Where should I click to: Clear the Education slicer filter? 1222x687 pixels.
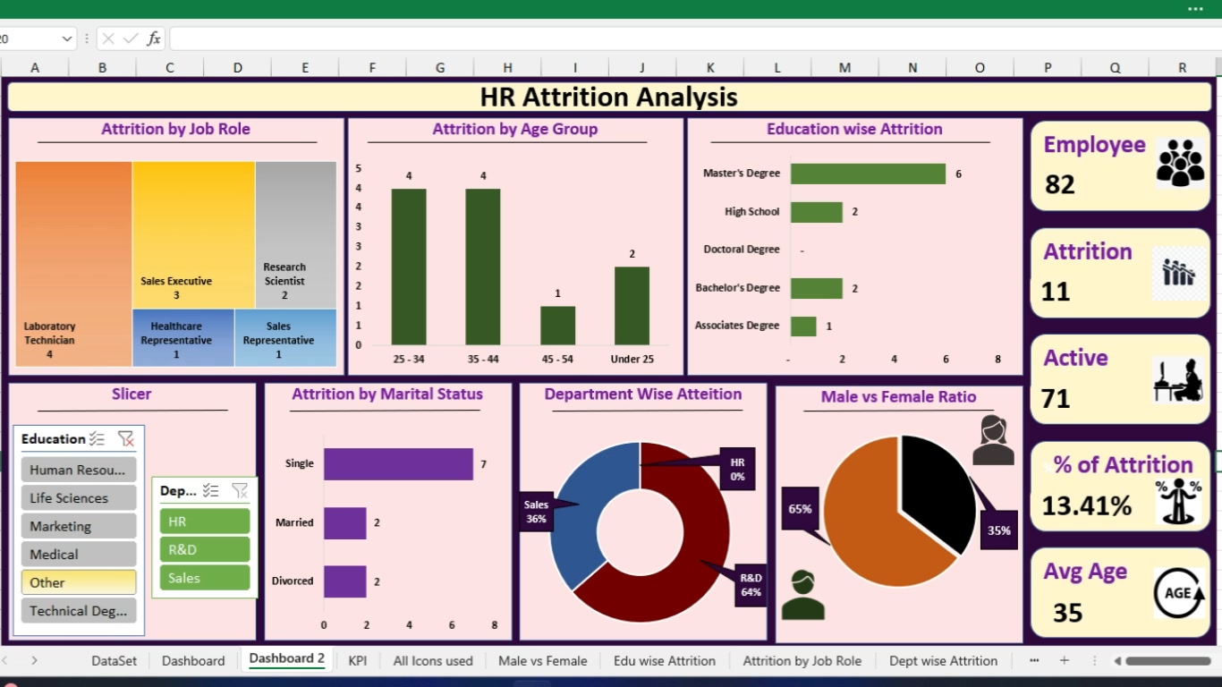(125, 438)
